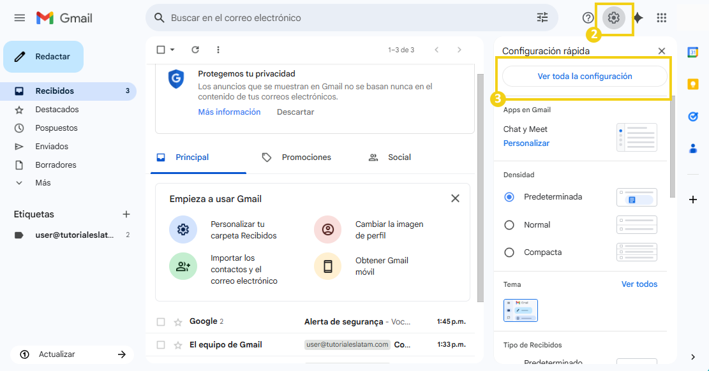Open search options filter icon

(542, 18)
